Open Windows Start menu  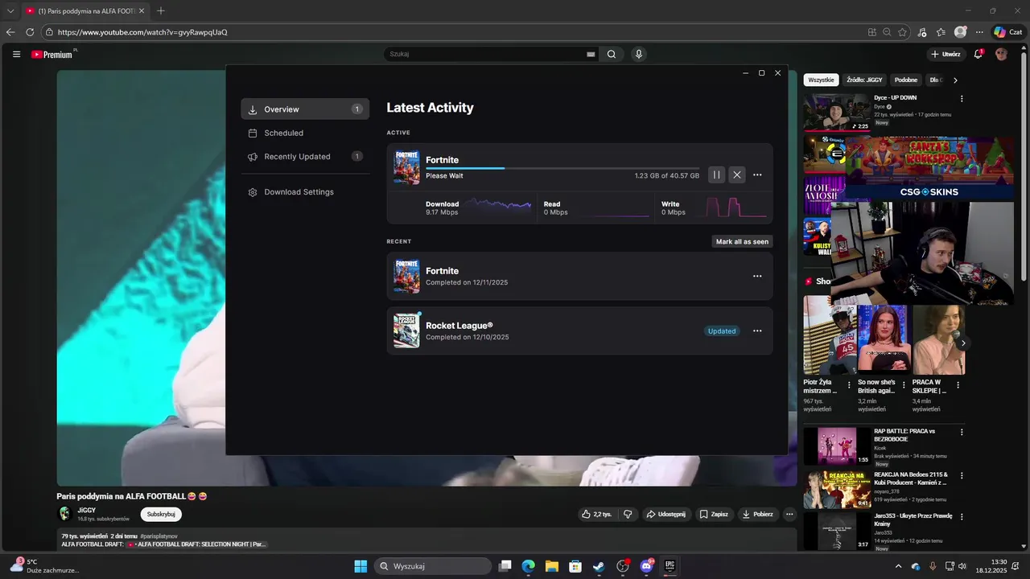[x=360, y=566]
